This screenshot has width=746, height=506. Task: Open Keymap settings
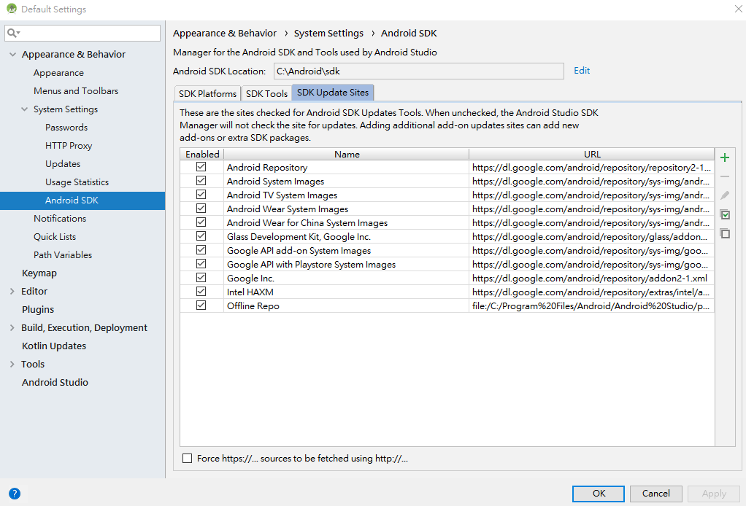click(x=39, y=273)
